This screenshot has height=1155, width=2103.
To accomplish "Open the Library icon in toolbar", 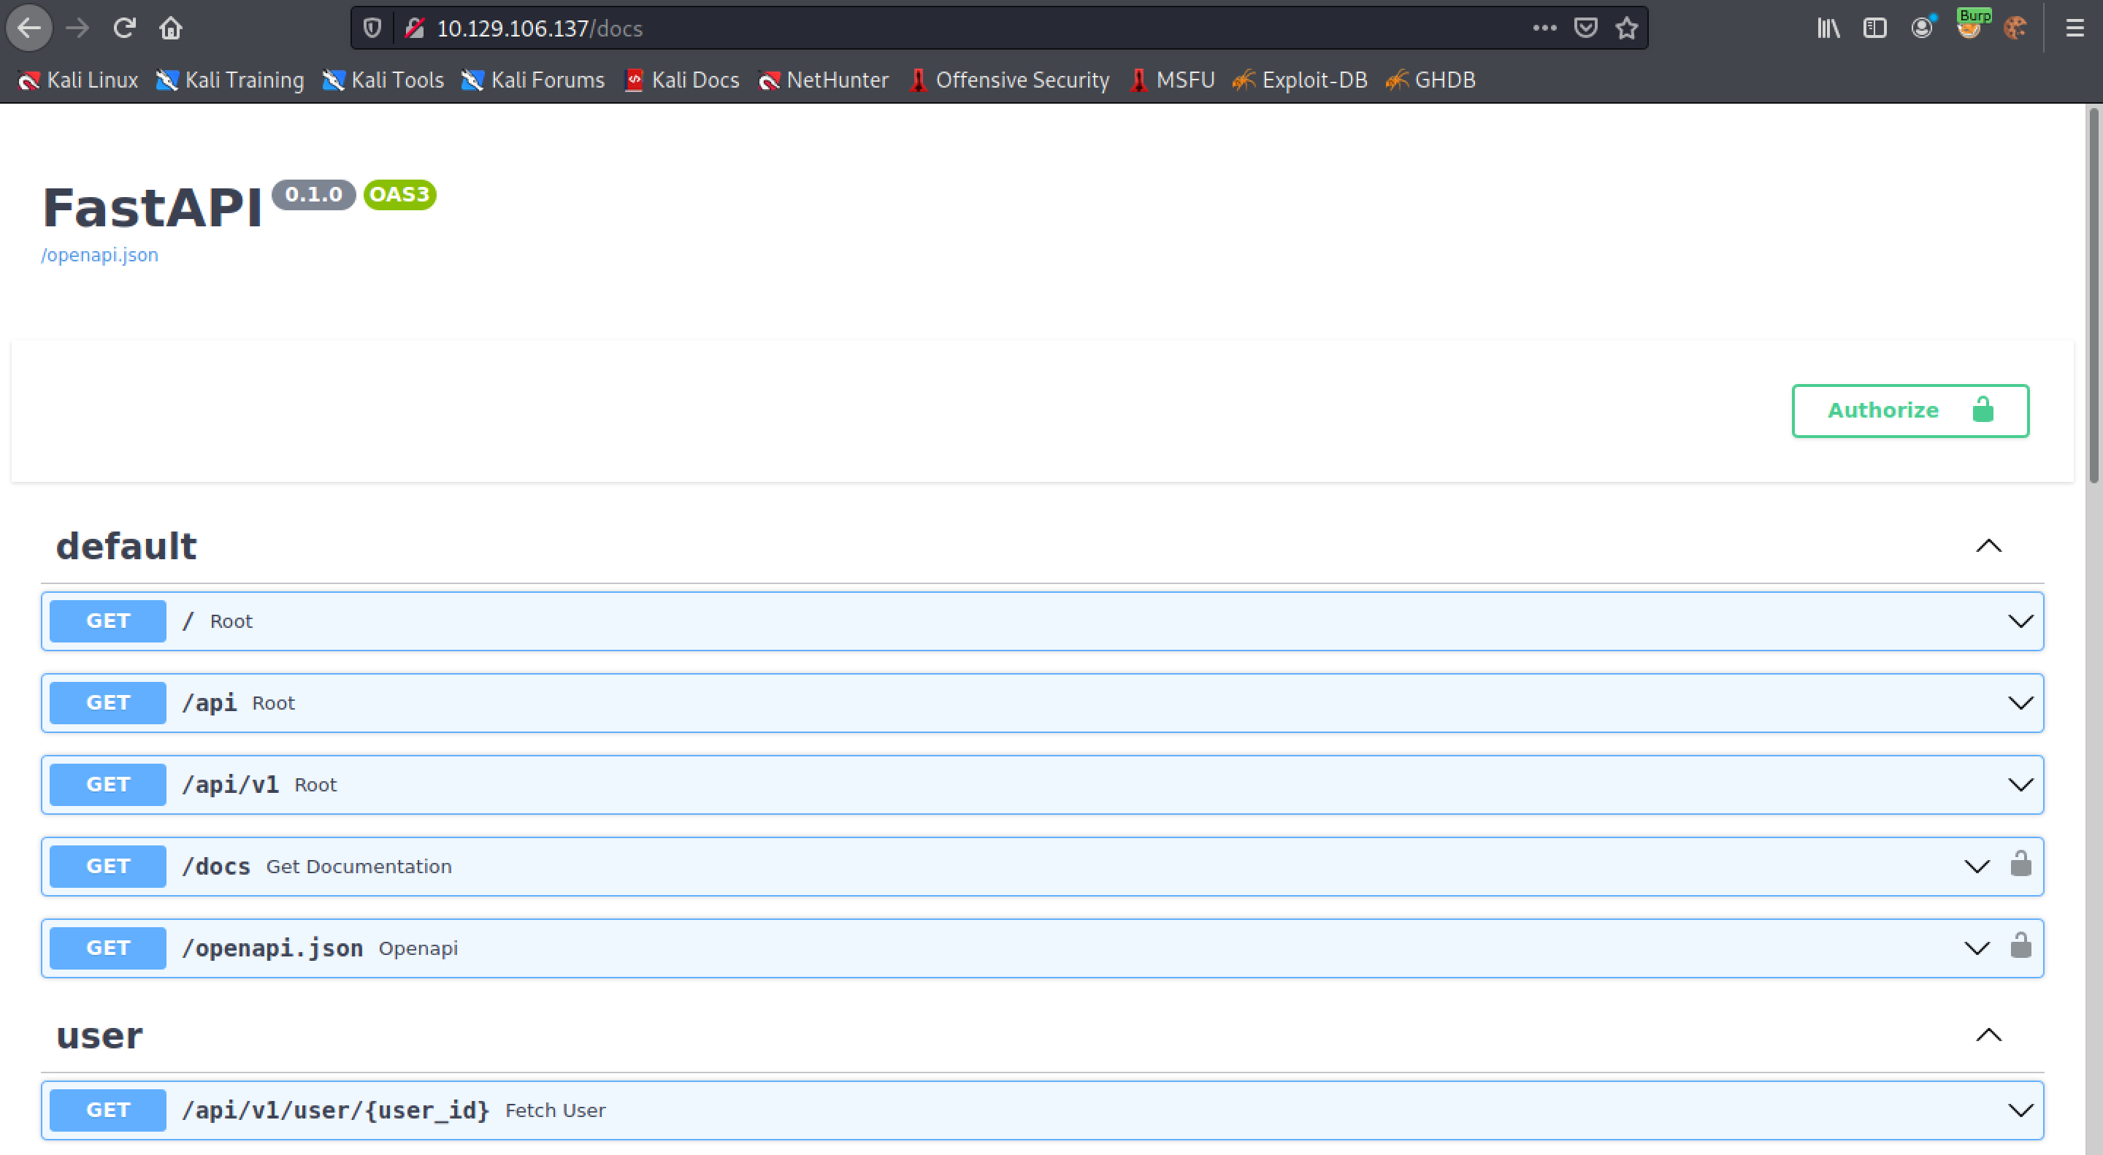I will 1828,28.
